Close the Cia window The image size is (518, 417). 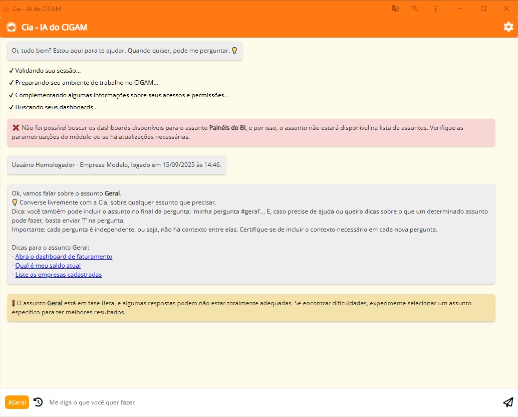tap(506, 9)
